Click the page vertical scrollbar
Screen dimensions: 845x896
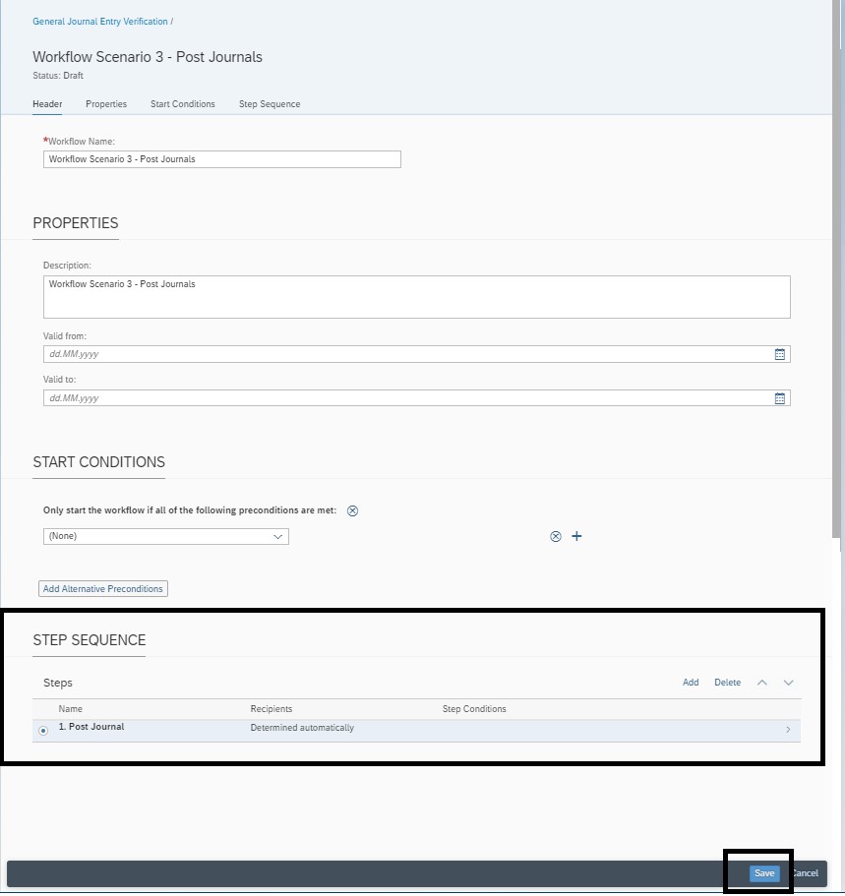click(837, 269)
